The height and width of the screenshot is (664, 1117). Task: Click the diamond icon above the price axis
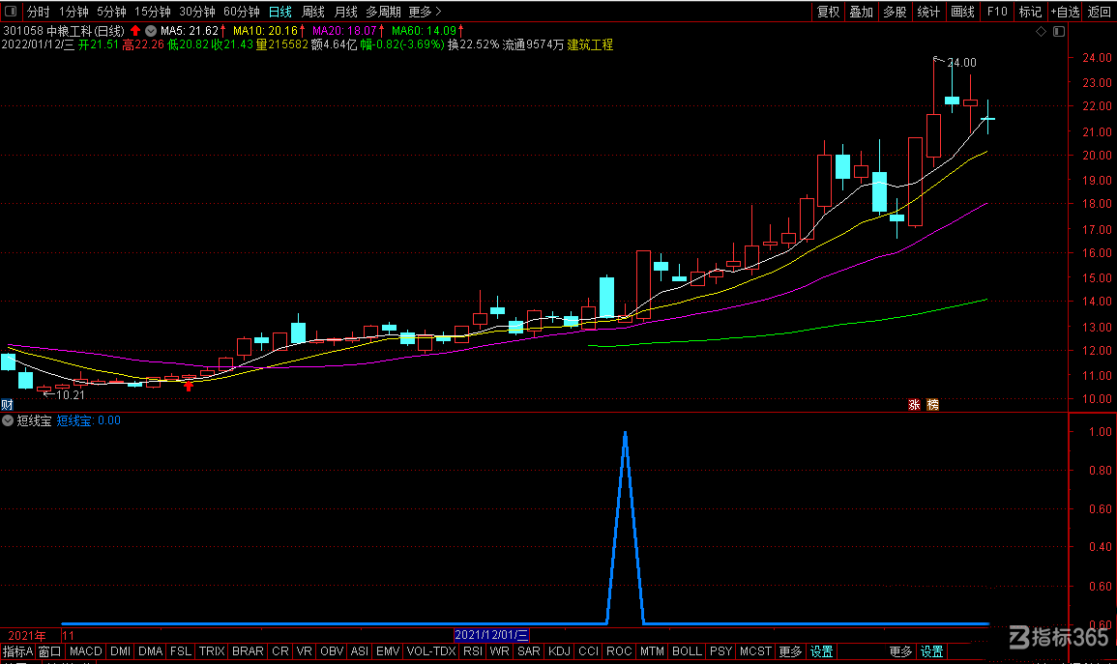(1041, 31)
